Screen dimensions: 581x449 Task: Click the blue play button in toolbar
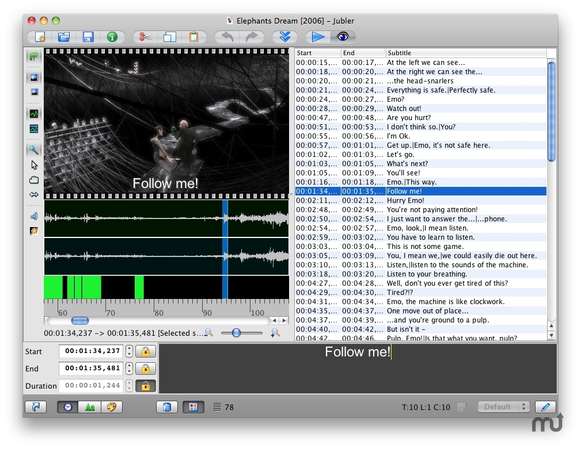(x=318, y=37)
